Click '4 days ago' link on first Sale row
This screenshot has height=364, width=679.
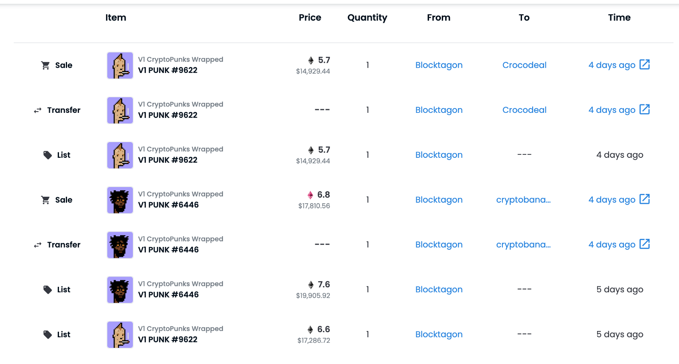tap(612, 65)
